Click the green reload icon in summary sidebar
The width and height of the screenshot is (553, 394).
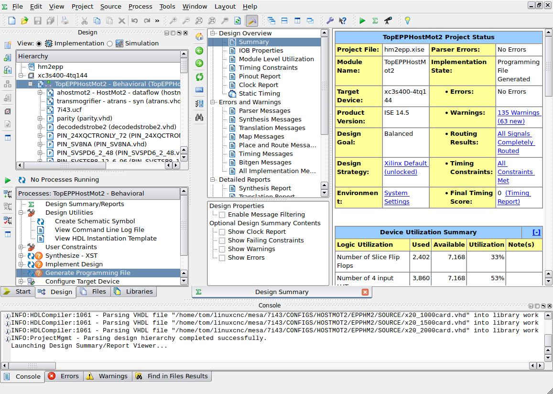pyautogui.click(x=199, y=77)
